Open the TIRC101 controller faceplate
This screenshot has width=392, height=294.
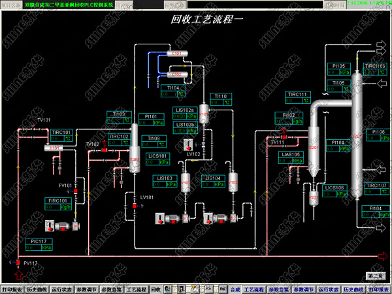pos(62,135)
